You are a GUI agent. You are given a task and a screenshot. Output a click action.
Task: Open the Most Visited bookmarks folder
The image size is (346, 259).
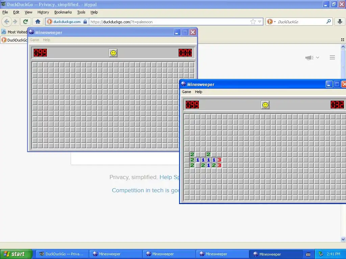pos(14,32)
